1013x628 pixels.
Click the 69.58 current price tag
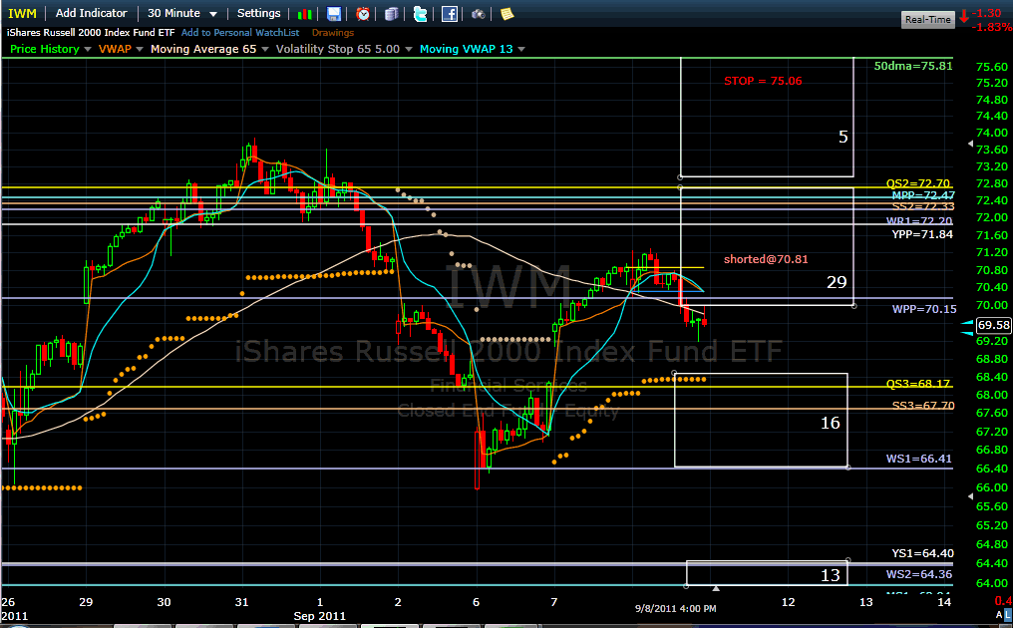coord(993,325)
